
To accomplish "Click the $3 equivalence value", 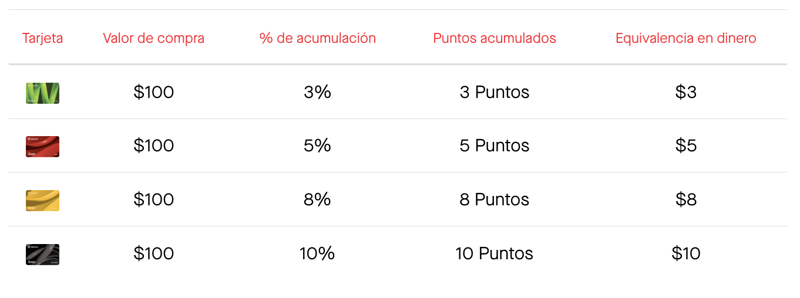I will [x=686, y=92].
